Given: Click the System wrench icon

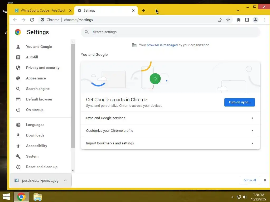Looking at the screenshot, I should tap(18, 156).
